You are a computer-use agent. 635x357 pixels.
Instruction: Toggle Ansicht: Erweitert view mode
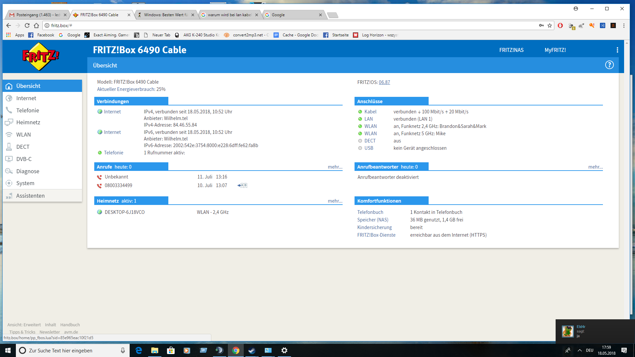[24, 325]
